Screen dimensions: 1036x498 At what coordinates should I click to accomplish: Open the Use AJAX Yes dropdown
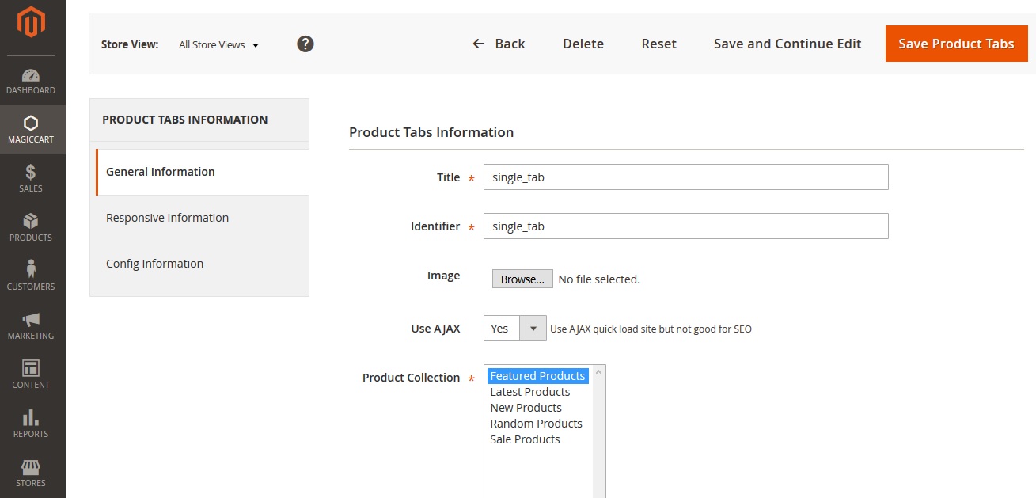click(514, 329)
